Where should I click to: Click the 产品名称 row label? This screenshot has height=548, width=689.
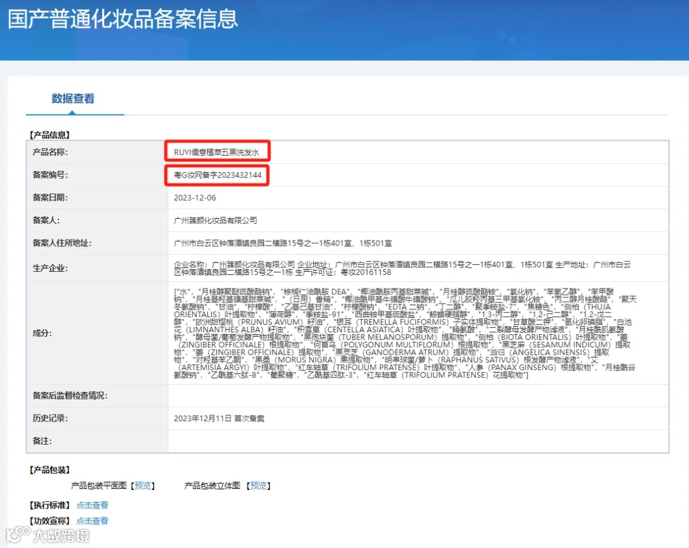[x=50, y=152]
